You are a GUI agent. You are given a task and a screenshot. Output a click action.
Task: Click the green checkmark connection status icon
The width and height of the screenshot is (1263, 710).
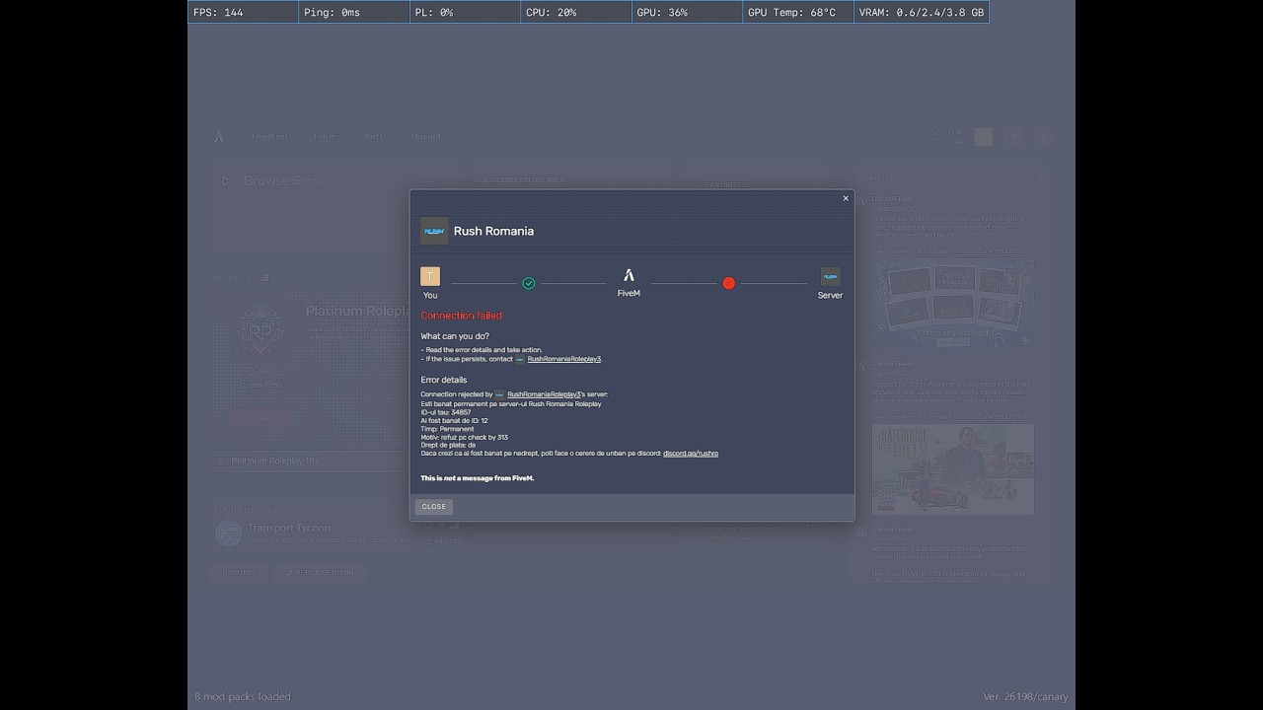tap(529, 283)
